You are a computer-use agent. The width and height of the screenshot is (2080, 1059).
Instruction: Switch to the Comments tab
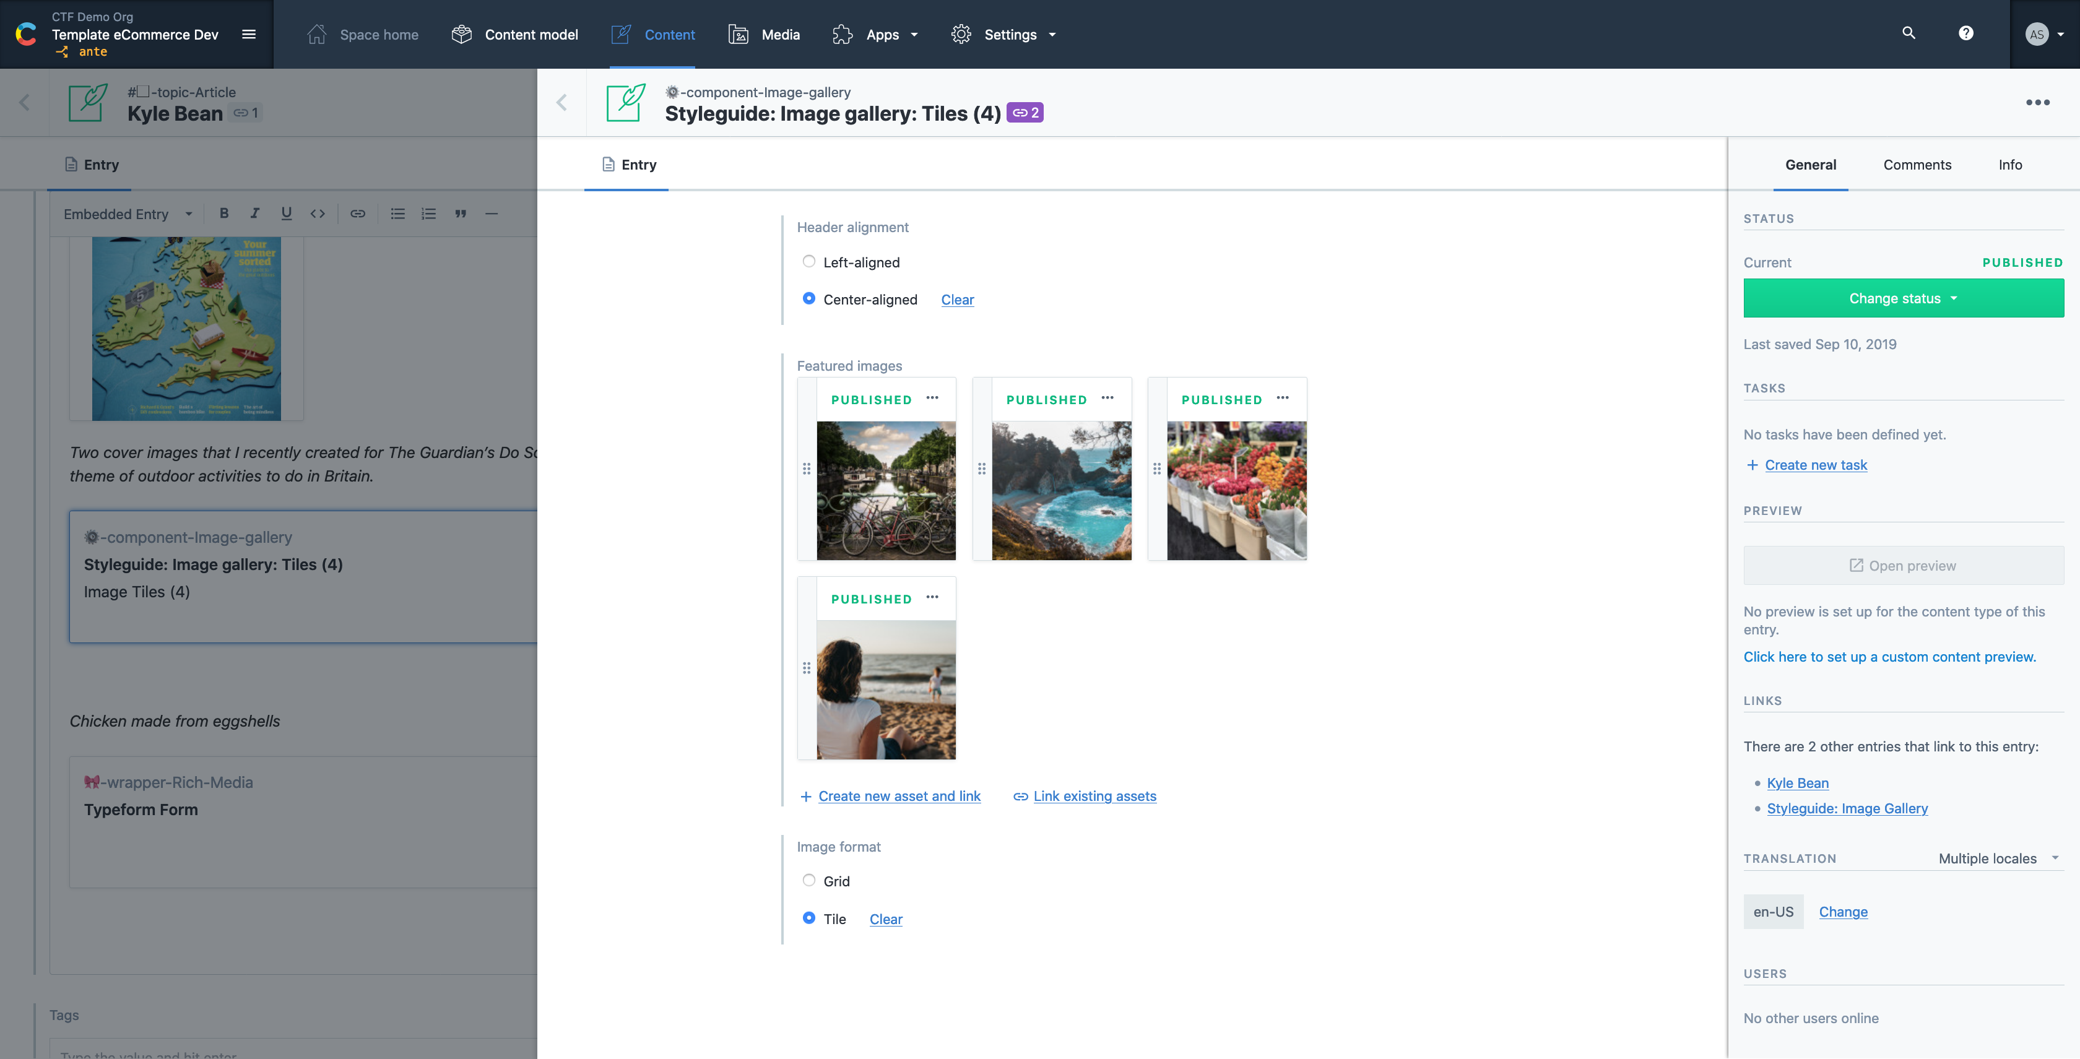pyautogui.click(x=1917, y=164)
